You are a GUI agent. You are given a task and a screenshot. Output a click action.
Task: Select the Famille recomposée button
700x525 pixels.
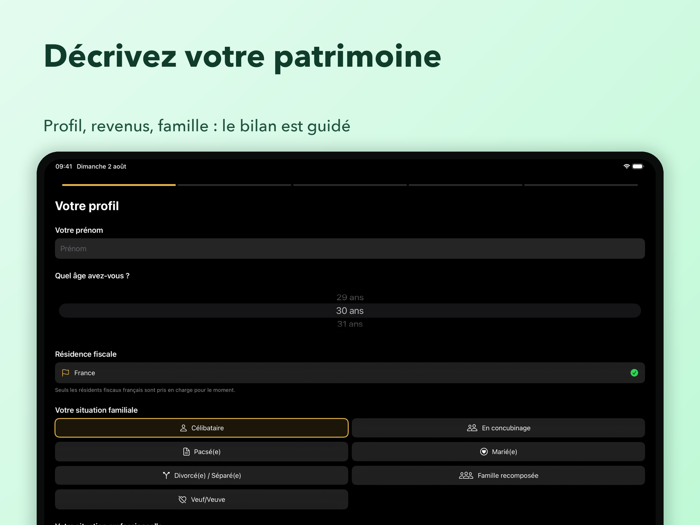[x=498, y=475]
